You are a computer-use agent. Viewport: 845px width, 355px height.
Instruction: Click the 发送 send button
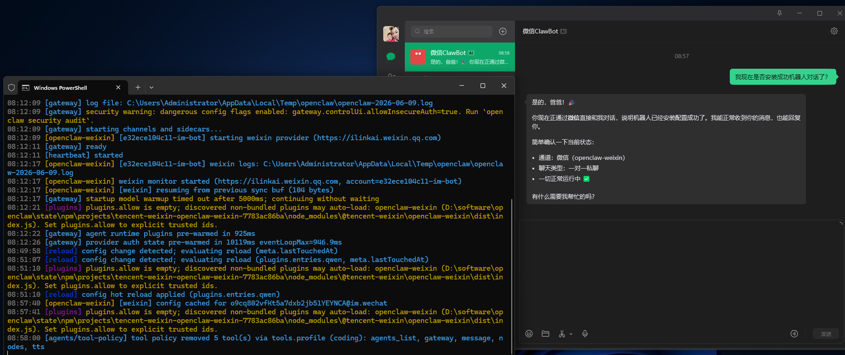tap(826, 334)
